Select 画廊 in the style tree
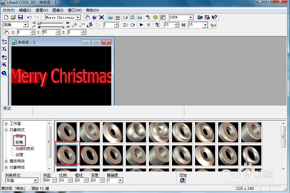Image resolution: width=290 pixels, height=193 pixels. [19, 136]
